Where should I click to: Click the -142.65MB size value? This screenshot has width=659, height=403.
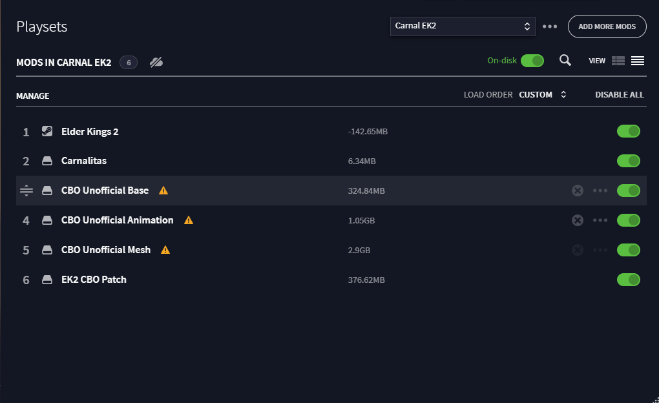[368, 132]
